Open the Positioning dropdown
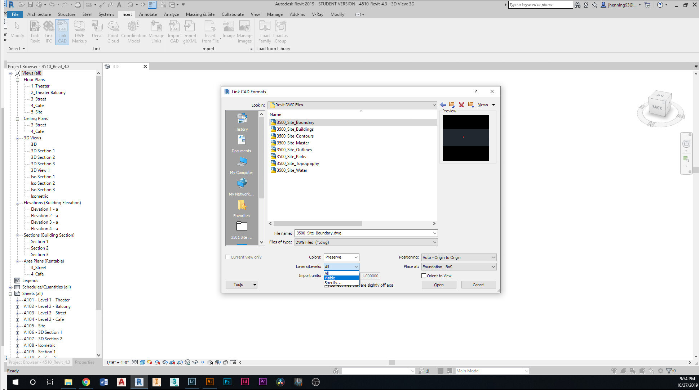The image size is (699, 390). [458, 257]
